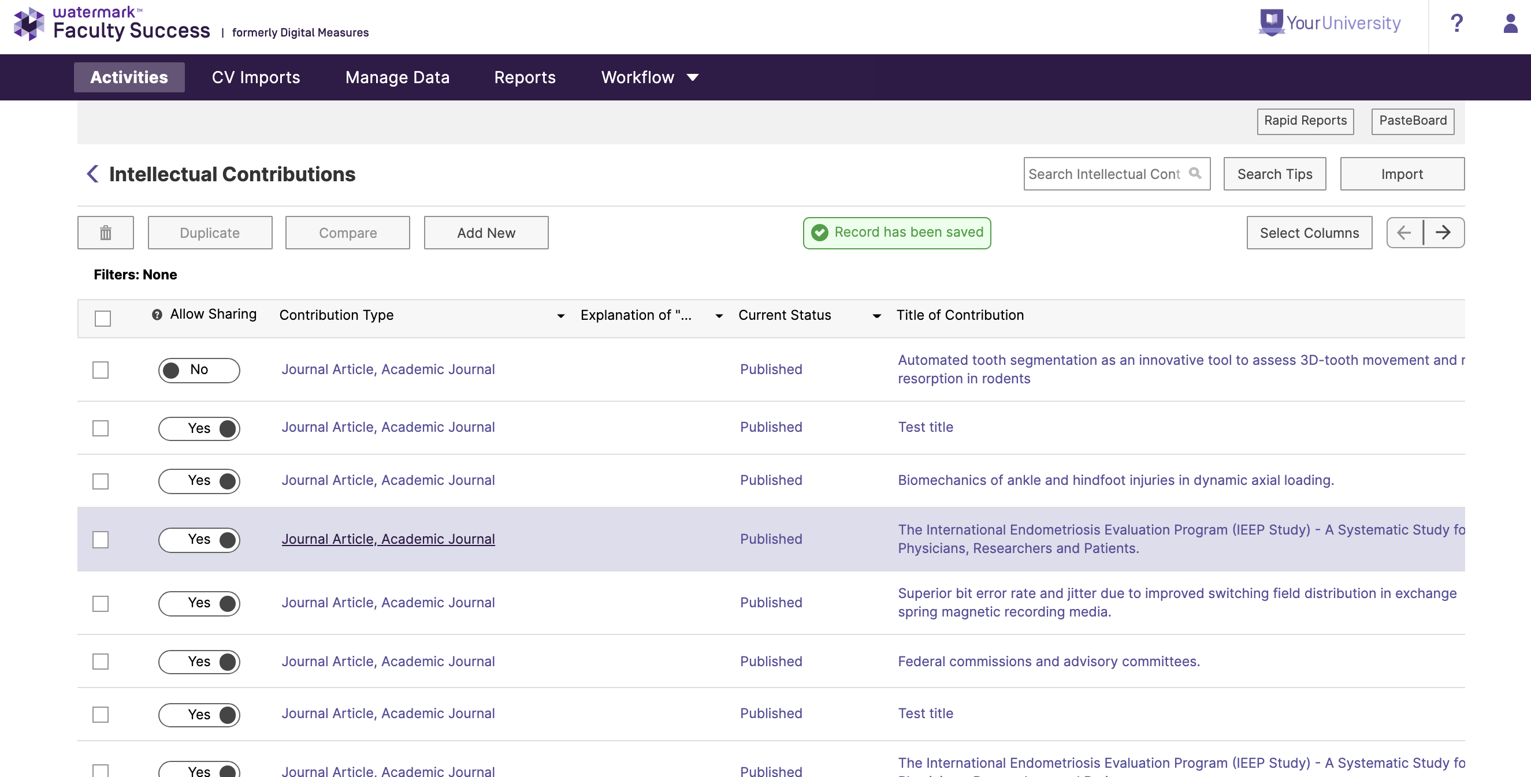The width and height of the screenshot is (1531, 777).
Task: Click the green checkmark in saved notification
Action: coord(820,233)
